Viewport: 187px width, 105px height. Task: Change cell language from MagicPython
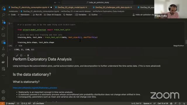179,46
